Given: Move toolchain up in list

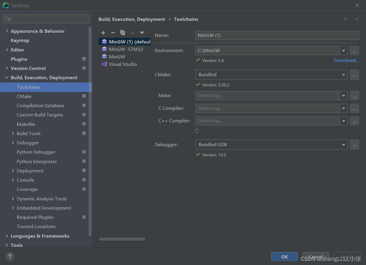Looking at the screenshot, I should click(132, 33).
